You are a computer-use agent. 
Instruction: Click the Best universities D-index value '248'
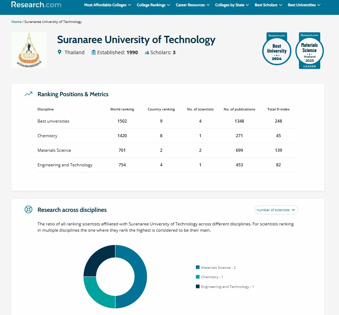(x=279, y=121)
